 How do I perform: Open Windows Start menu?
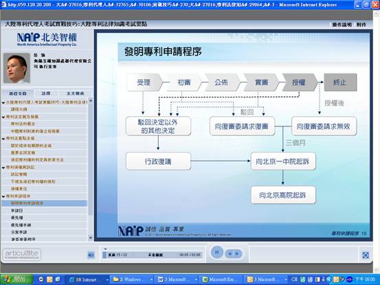click(16, 280)
